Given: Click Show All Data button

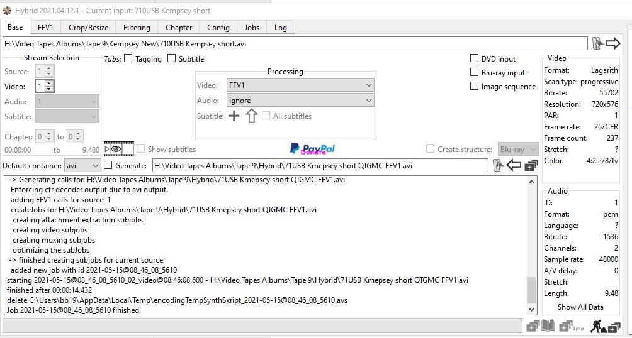Looking at the screenshot, I should tap(580, 307).
